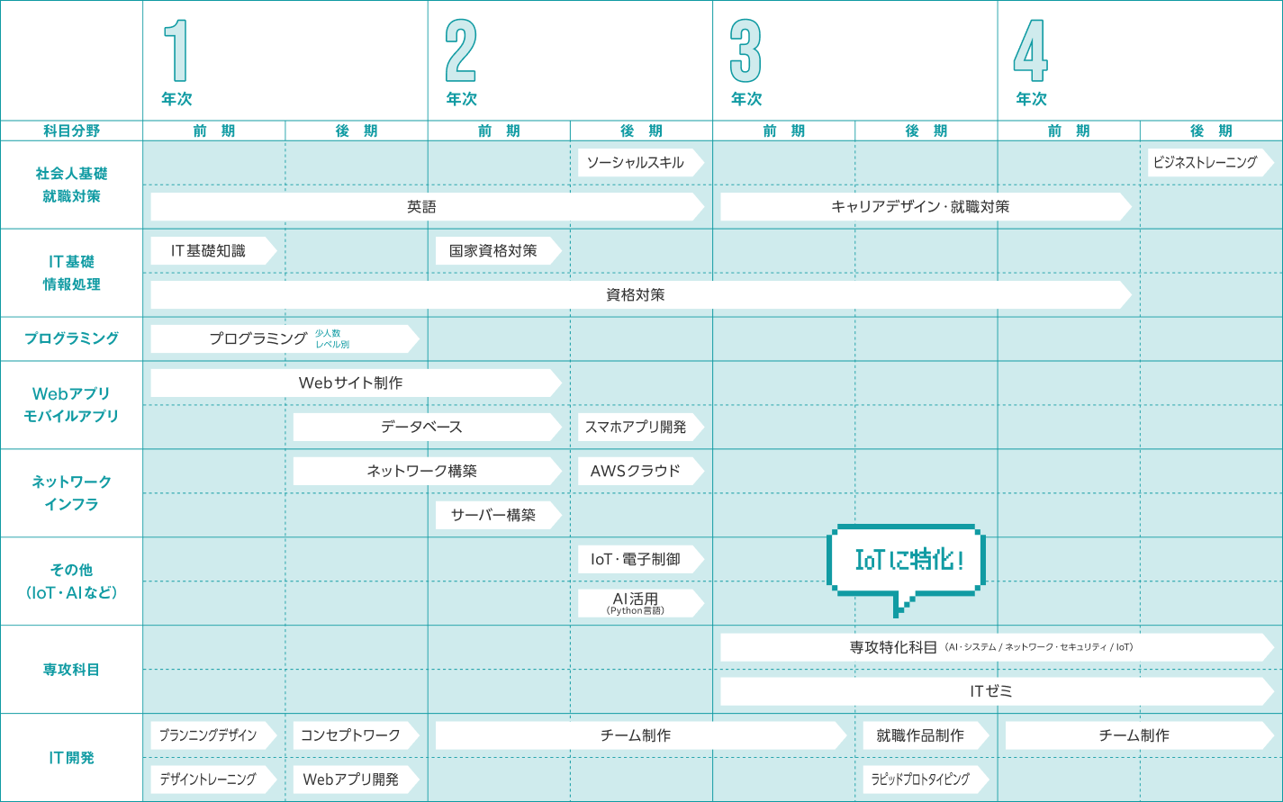The height and width of the screenshot is (802, 1283).
Task: Select the ソーシャルスキル course arrow
Action: coord(637,163)
